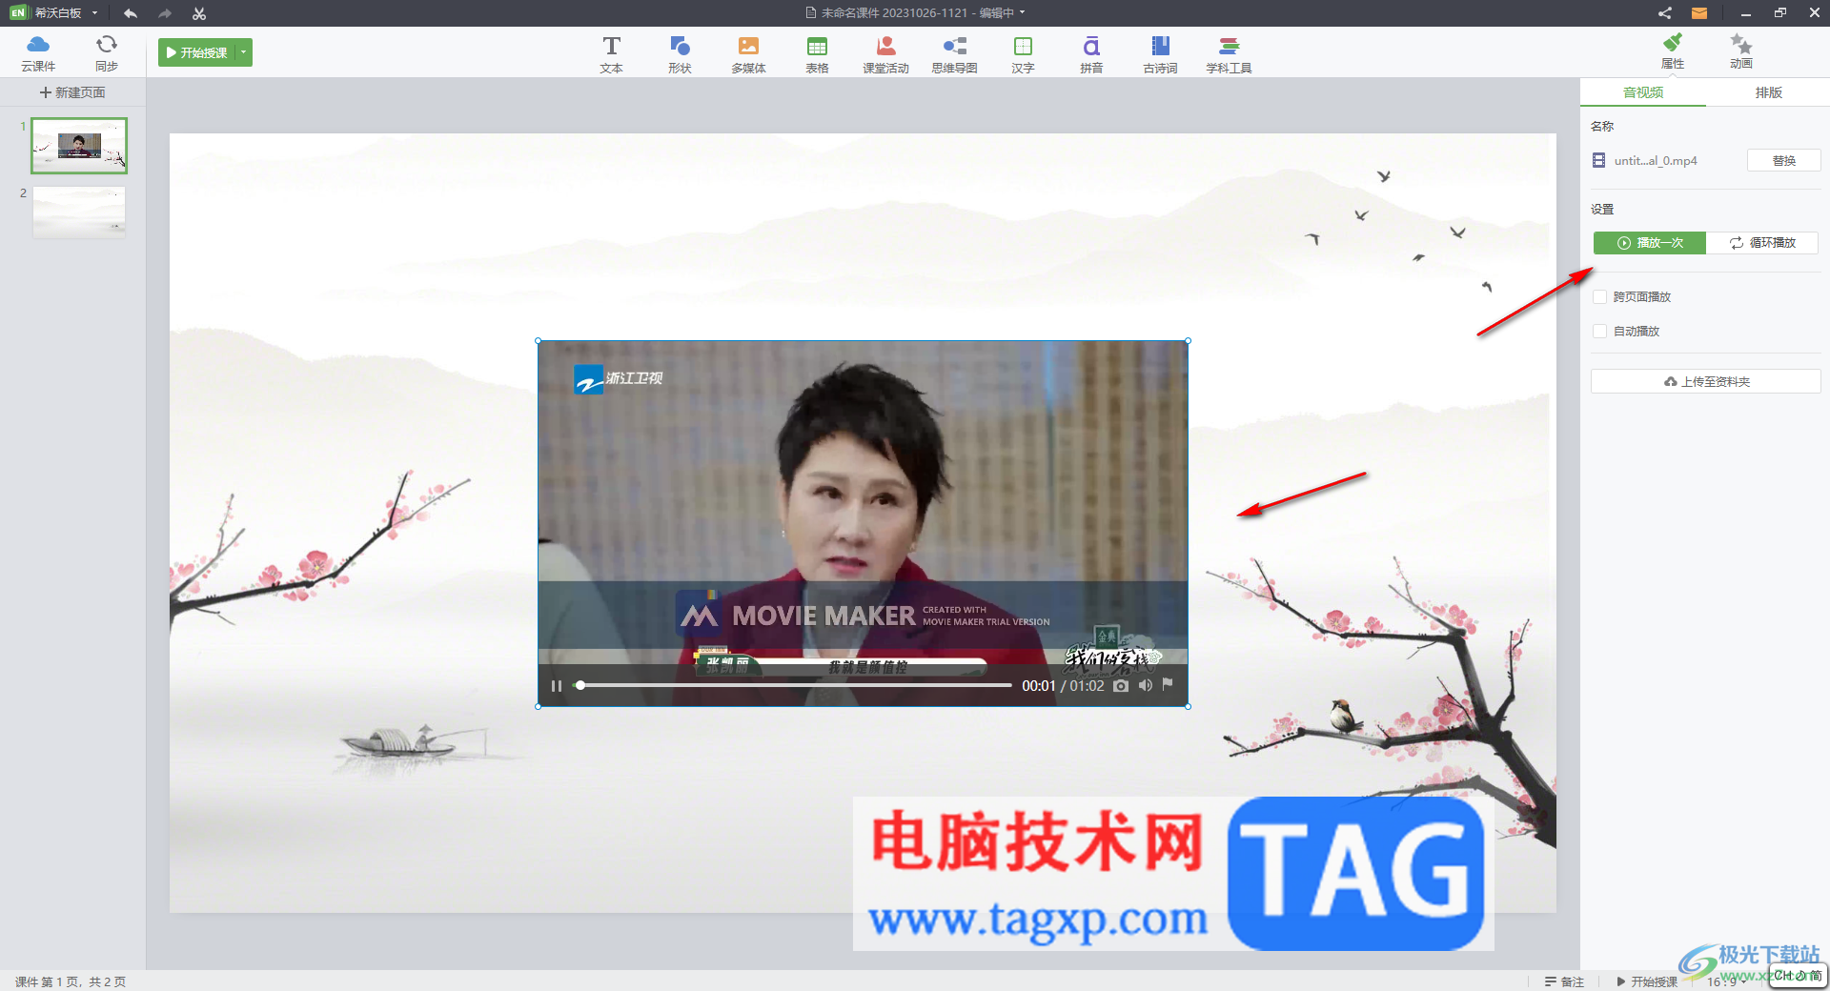The height and width of the screenshot is (991, 1830).
Task: Click 新建页面 new page button
Action: (x=72, y=92)
